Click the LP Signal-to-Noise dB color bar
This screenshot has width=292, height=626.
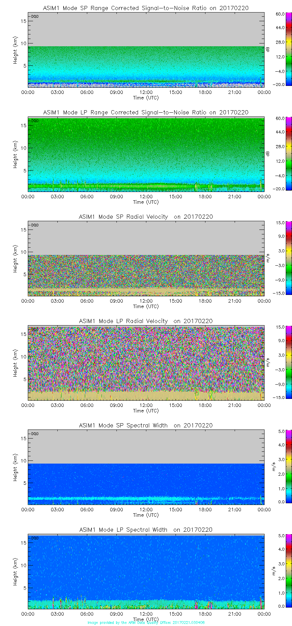(x=279, y=153)
